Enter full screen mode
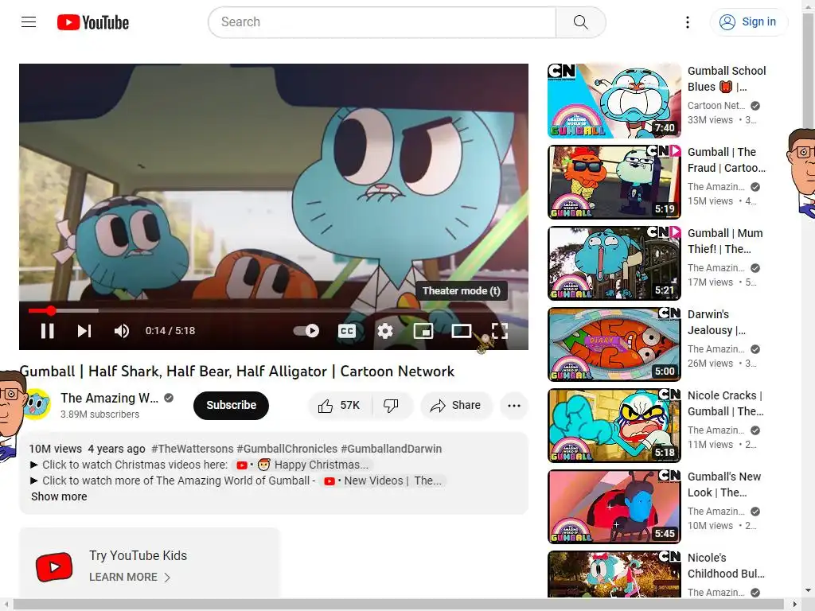The height and width of the screenshot is (611, 815). point(500,331)
